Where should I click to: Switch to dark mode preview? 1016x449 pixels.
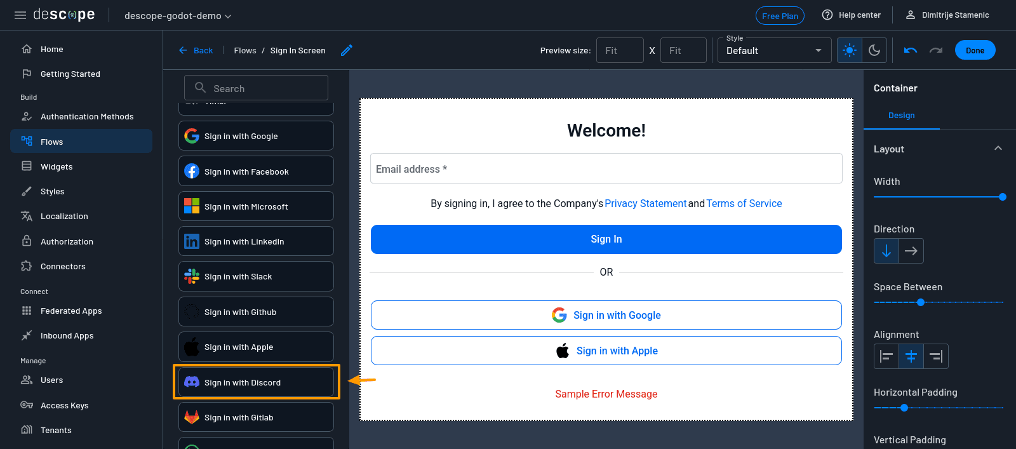(x=874, y=50)
